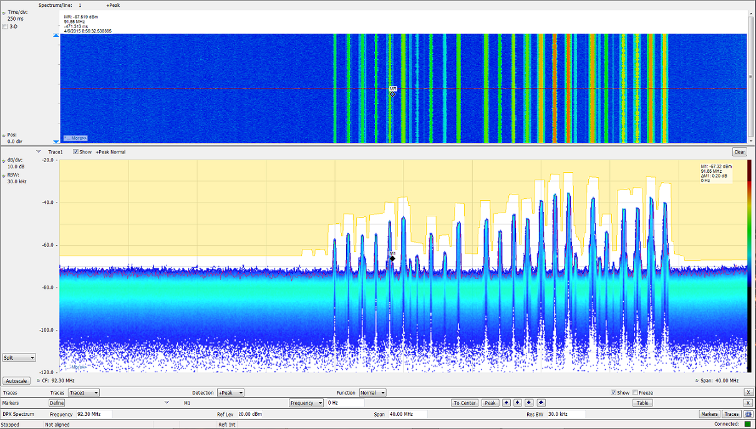Open the Function Normal dropdown
This screenshot has width=756, height=429.
click(372, 393)
